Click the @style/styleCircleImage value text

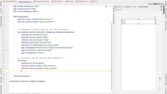[61, 48]
